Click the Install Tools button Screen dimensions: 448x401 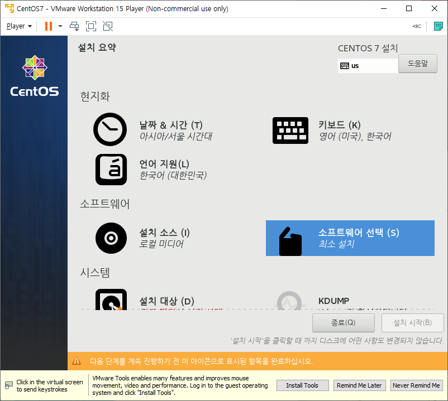(x=302, y=385)
